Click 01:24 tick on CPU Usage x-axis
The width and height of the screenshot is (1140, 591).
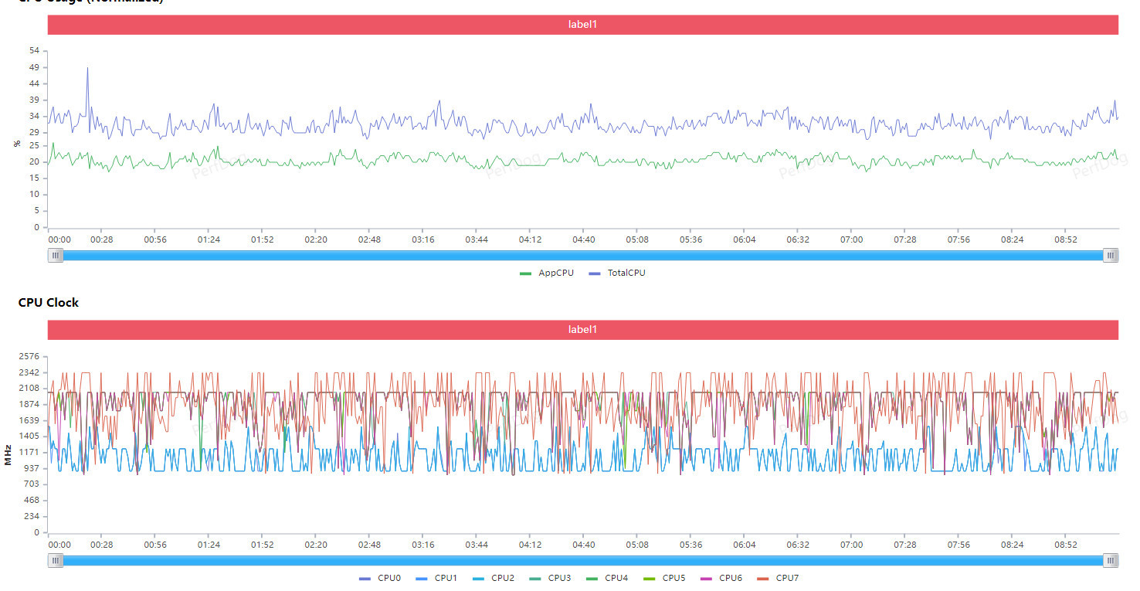pyautogui.click(x=209, y=239)
